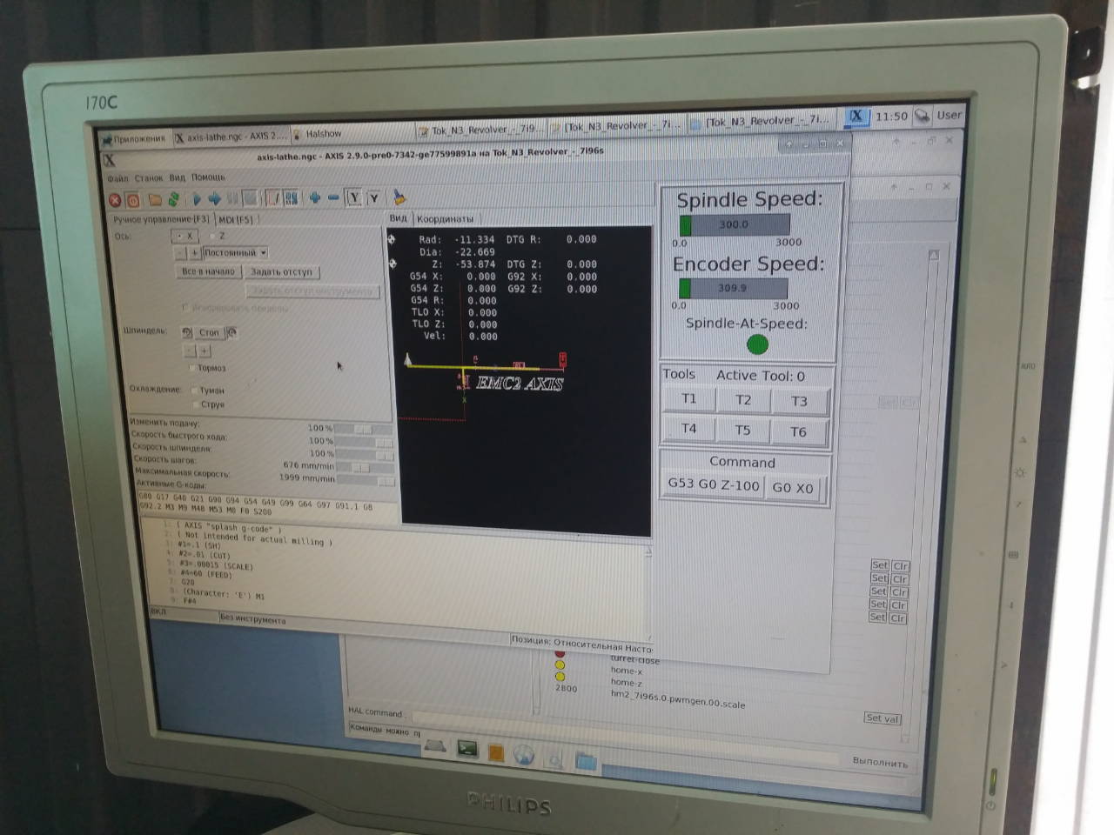
Task: Open the Помощь menu
Action: tap(208, 177)
